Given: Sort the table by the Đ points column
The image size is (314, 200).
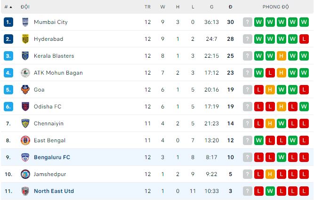Looking at the screenshot, I should click(230, 7).
